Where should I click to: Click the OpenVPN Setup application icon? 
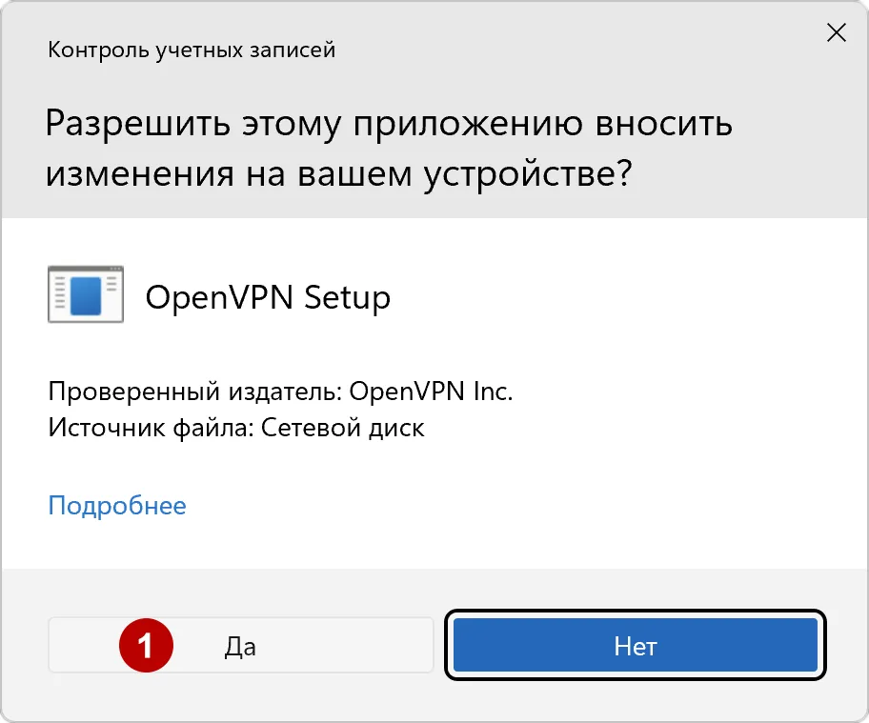(85, 294)
